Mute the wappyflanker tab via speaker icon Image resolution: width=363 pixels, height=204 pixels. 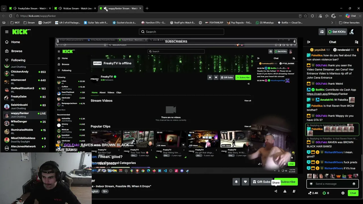point(105,8)
